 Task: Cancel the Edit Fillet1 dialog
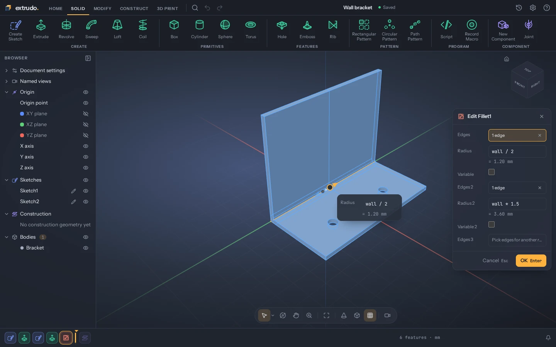tap(495, 261)
